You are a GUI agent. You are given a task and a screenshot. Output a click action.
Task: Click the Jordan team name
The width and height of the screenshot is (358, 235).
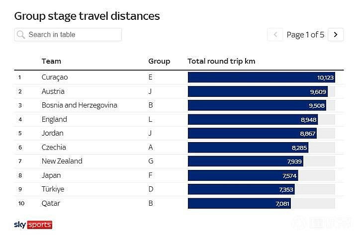click(x=53, y=133)
